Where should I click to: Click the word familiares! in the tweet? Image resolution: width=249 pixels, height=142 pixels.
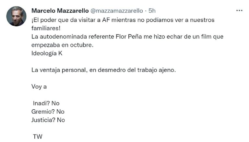[46, 28]
